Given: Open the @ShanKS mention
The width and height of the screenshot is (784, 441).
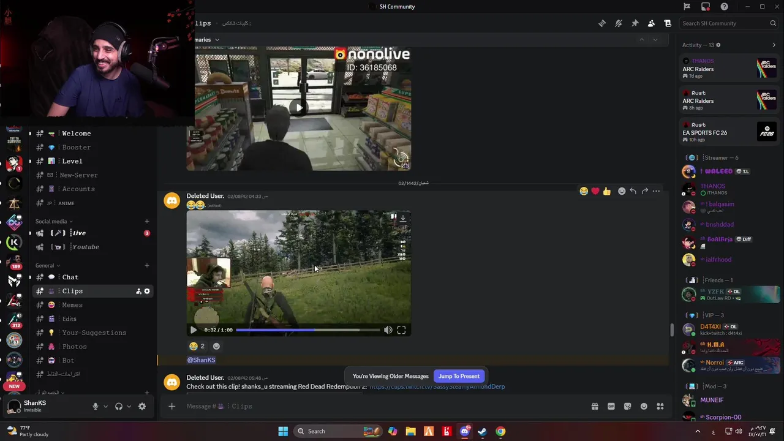Looking at the screenshot, I should 201,360.
